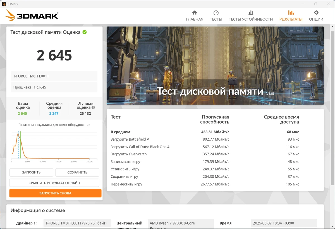This screenshot has width=335, height=229.
Task: Click the 68 мкс average access time
Action: [293, 132]
